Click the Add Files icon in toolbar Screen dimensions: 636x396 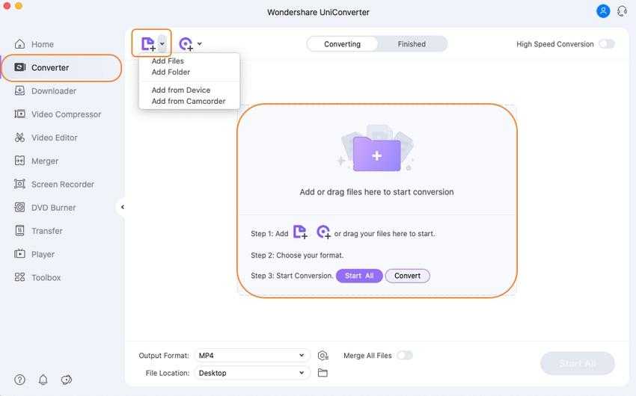pos(147,43)
